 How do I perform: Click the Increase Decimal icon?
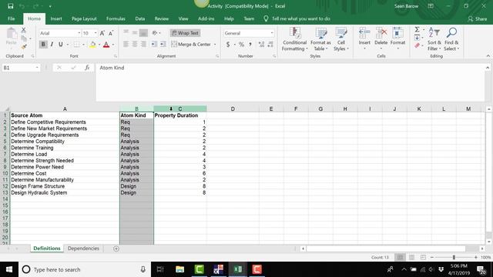[x=261, y=45]
